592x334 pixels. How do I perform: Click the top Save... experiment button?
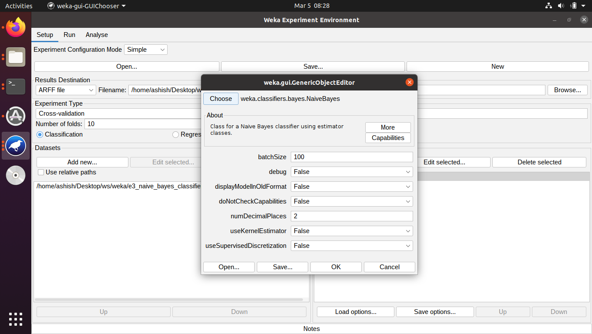tap(313, 67)
